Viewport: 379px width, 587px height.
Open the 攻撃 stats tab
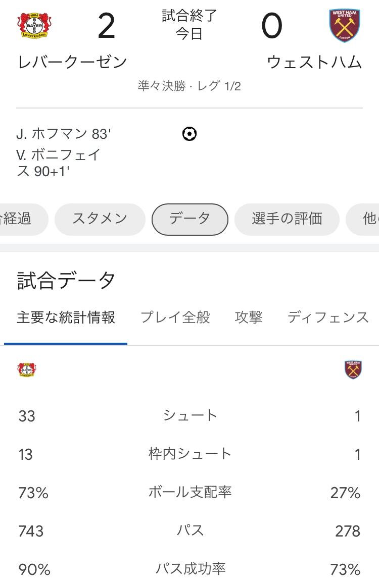tap(249, 318)
